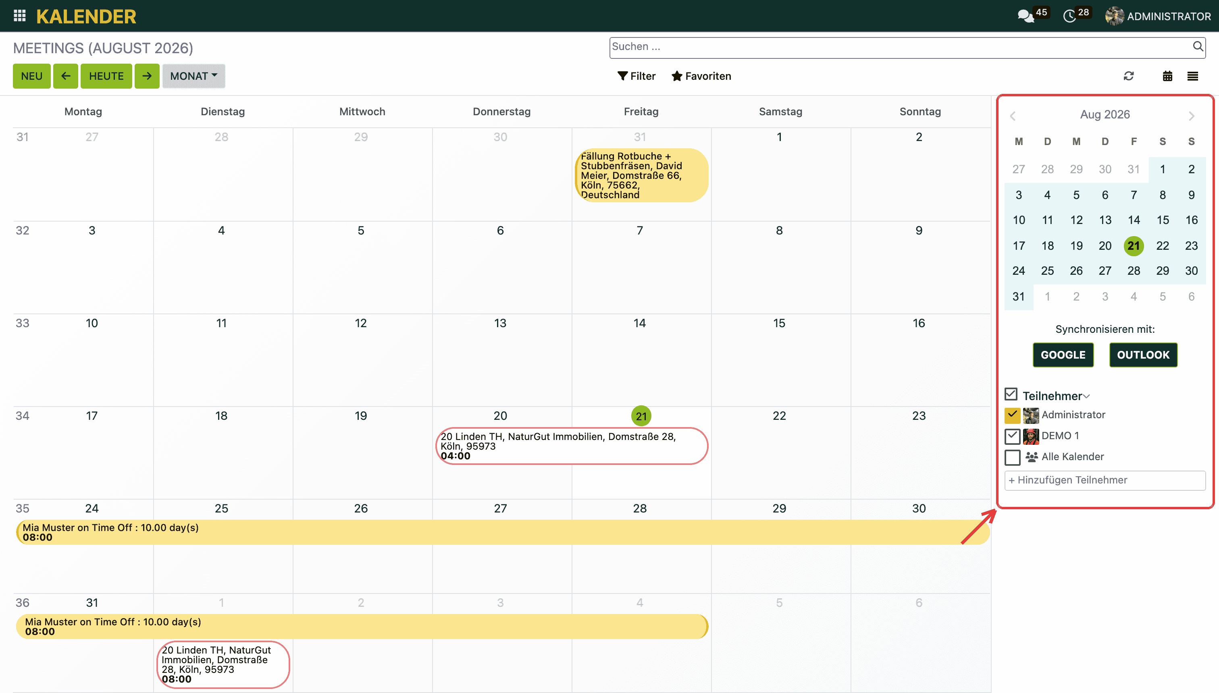Click the search magnifier icon
This screenshot has height=693, width=1219.
click(1198, 47)
